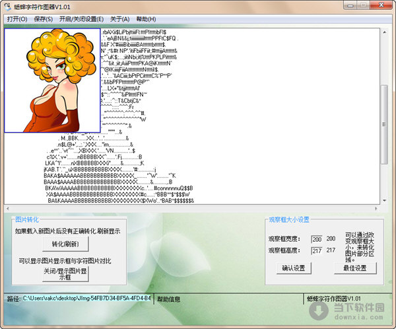
Task: Click the 可以显示图片显示框与字符图片对比 text
Action: [65, 261]
